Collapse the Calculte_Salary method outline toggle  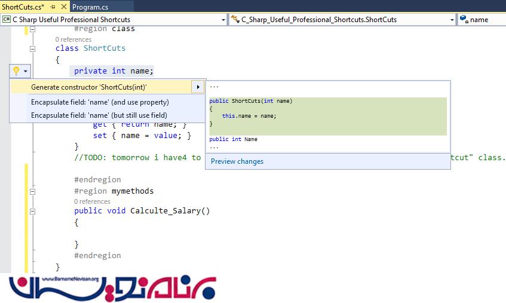(x=33, y=211)
